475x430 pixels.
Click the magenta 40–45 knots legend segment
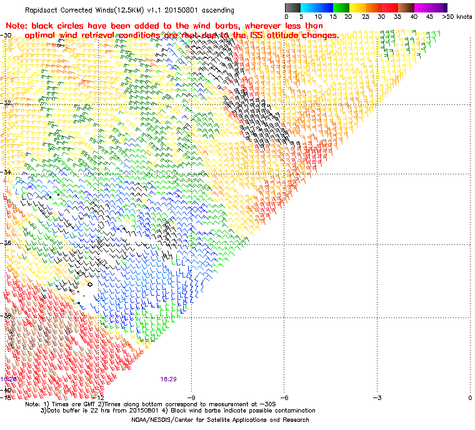point(422,7)
